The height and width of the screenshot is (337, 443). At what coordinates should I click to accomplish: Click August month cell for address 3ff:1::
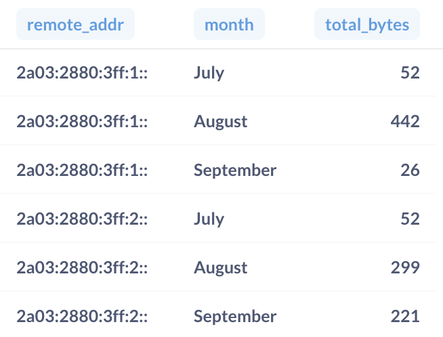point(221,121)
